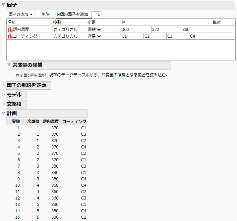
Task: Click the 名前 column header
Action: 12,23
